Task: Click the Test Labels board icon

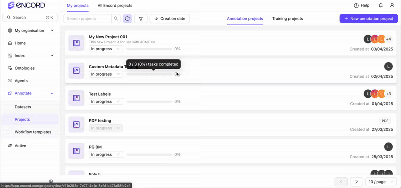Action: 76,98
